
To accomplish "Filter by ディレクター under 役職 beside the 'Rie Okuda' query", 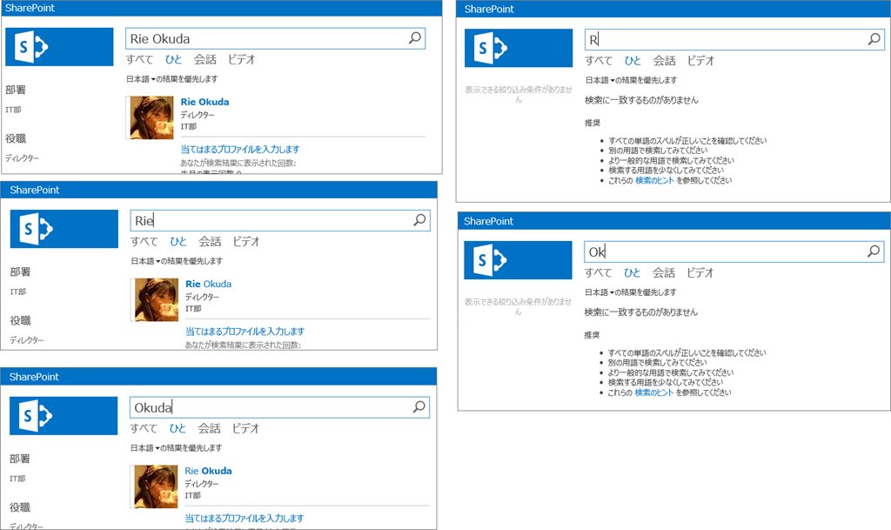I will point(22,158).
